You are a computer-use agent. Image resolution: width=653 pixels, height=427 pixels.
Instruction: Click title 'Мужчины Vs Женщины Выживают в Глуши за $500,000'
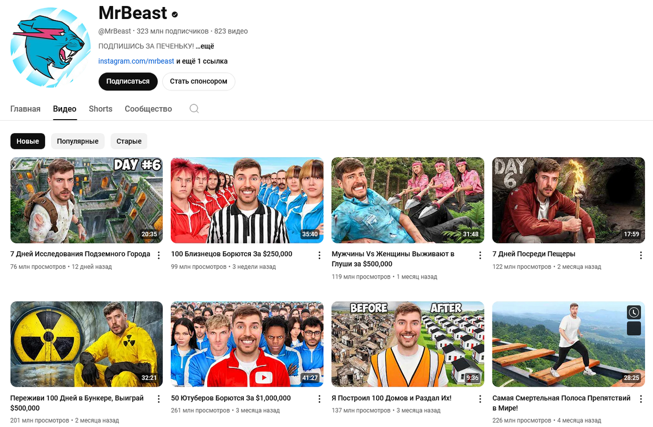coord(393,259)
